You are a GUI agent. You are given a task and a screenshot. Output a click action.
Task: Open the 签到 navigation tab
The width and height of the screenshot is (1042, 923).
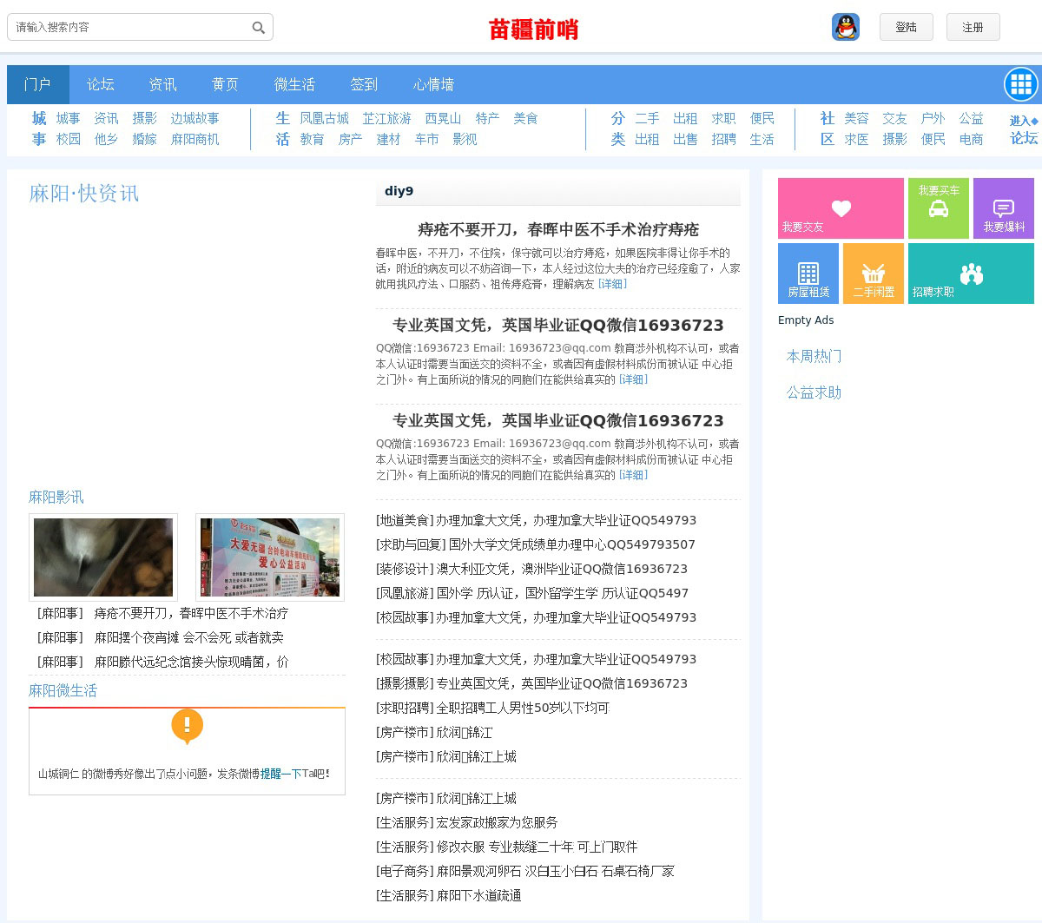364,84
